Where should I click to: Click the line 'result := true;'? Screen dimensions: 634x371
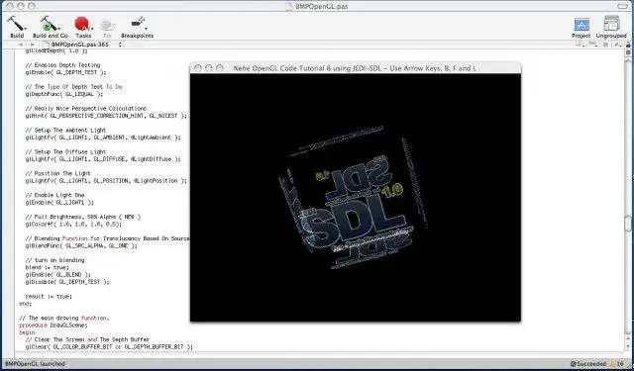(x=49, y=297)
